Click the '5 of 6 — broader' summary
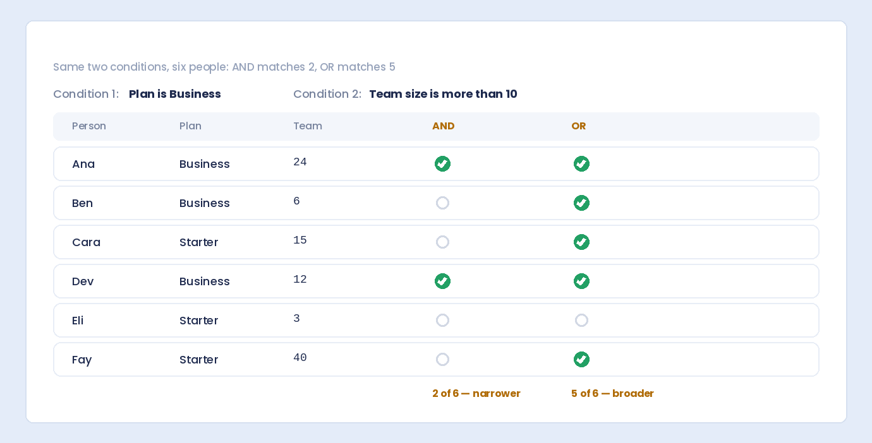The width and height of the screenshot is (872, 443). 612,394
